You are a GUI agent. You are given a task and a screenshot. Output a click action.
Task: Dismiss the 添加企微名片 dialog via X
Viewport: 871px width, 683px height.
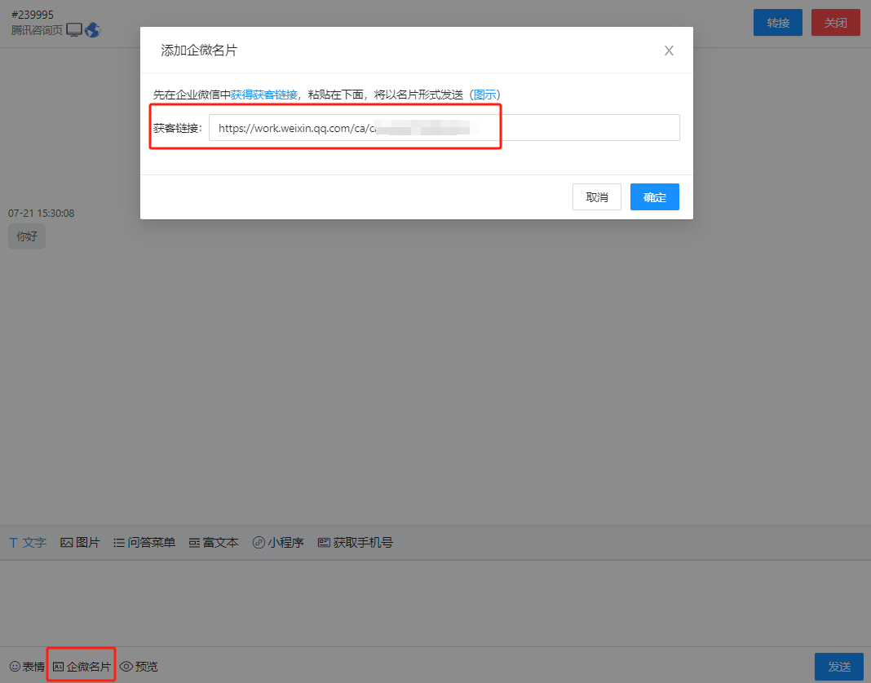669,50
